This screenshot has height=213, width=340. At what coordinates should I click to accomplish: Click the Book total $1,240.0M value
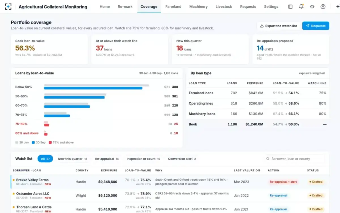[254, 124]
